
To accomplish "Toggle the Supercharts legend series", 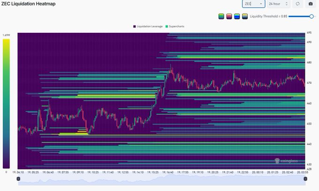I will click(x=175, y=26).
